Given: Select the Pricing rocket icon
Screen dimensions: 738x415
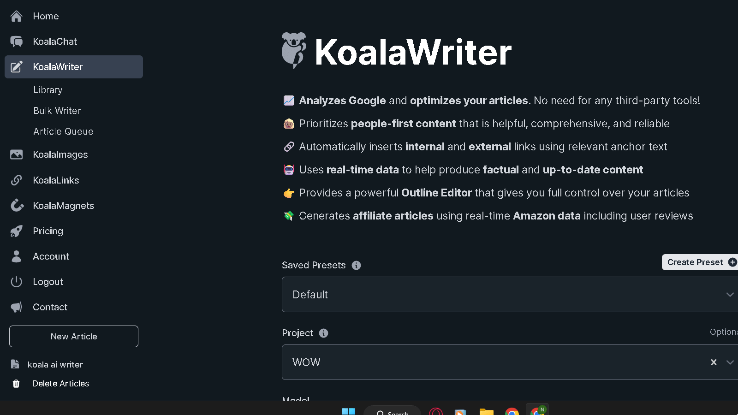Looking at the screenshot, I should tap(16, 231).
